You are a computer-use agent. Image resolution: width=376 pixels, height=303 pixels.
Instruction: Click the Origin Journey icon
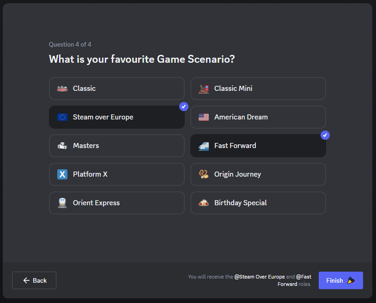tap(204, 174)
